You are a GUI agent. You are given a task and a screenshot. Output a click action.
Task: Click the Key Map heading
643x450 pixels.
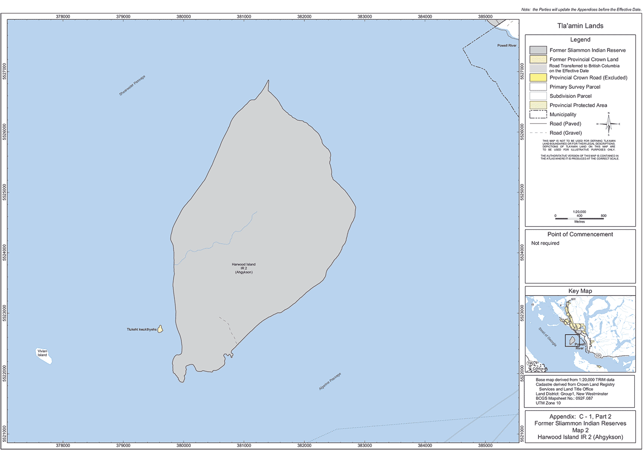pyautogui.click(x=580, y=291)
